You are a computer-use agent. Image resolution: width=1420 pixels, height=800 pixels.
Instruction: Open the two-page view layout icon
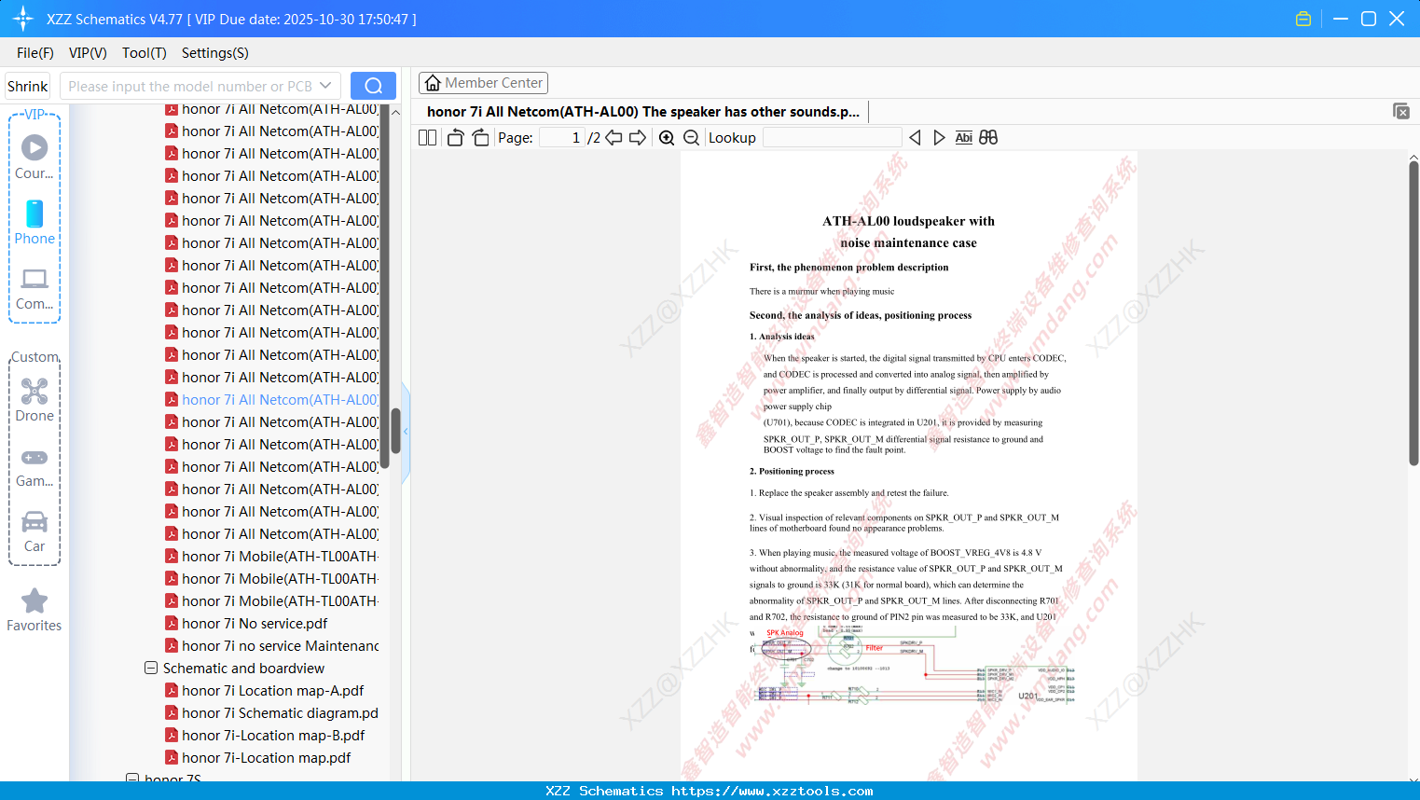coord(427,138)
